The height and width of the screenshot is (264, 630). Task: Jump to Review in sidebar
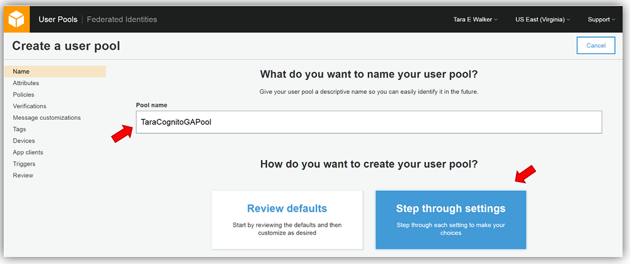(23, 176)
